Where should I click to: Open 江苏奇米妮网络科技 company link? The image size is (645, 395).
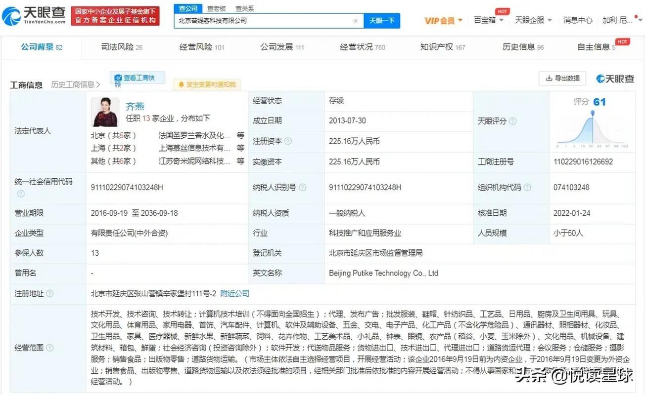click(194, 161)
